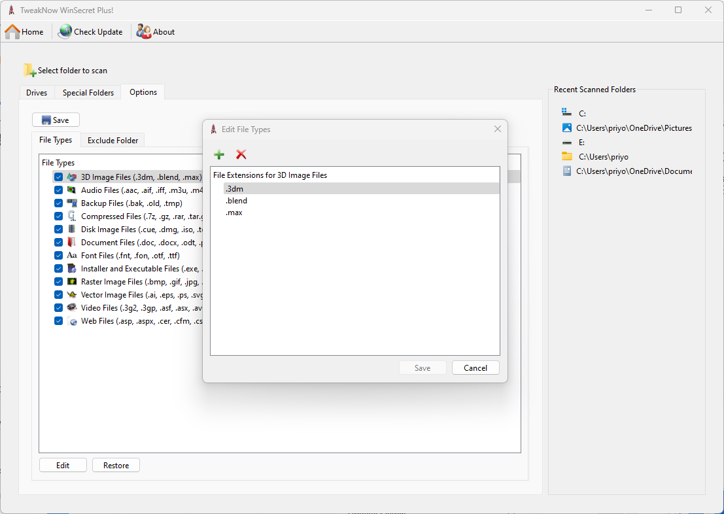Disable the Disk Image Files checkbox
The height and width of the screenshot is (514, 724).
[58, 229]
